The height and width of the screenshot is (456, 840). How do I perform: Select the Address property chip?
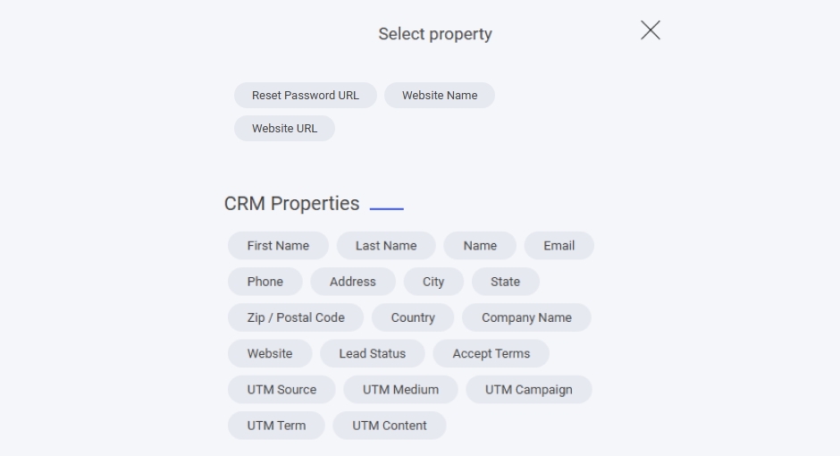click(352, 282)
